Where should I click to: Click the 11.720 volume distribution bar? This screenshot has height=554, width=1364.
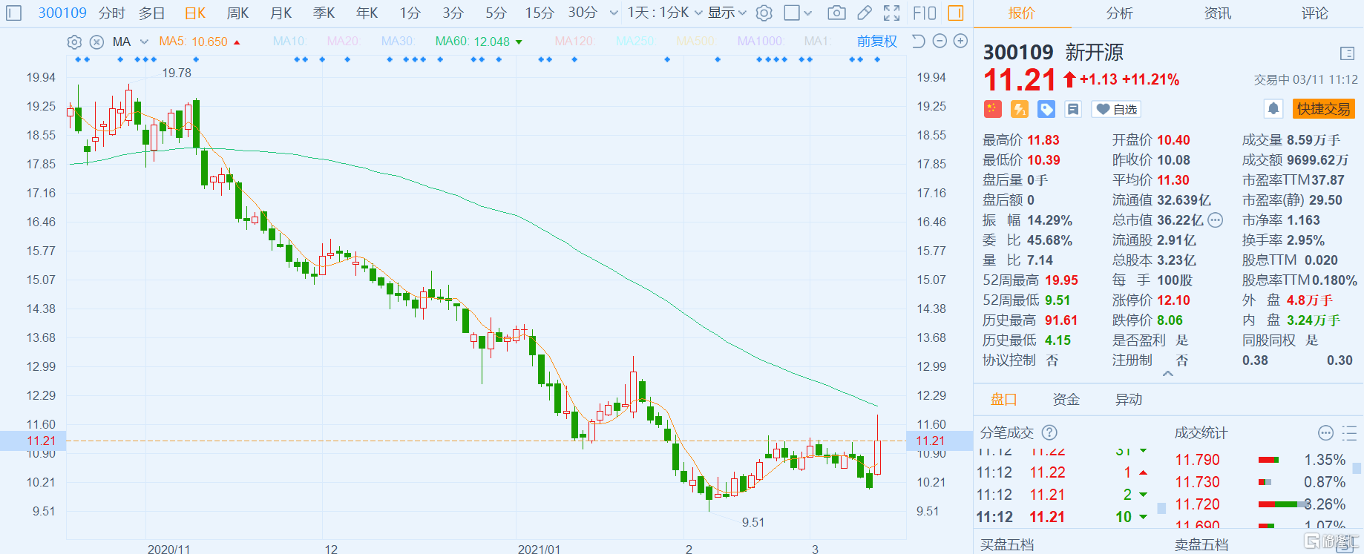tap(1283, 504)
